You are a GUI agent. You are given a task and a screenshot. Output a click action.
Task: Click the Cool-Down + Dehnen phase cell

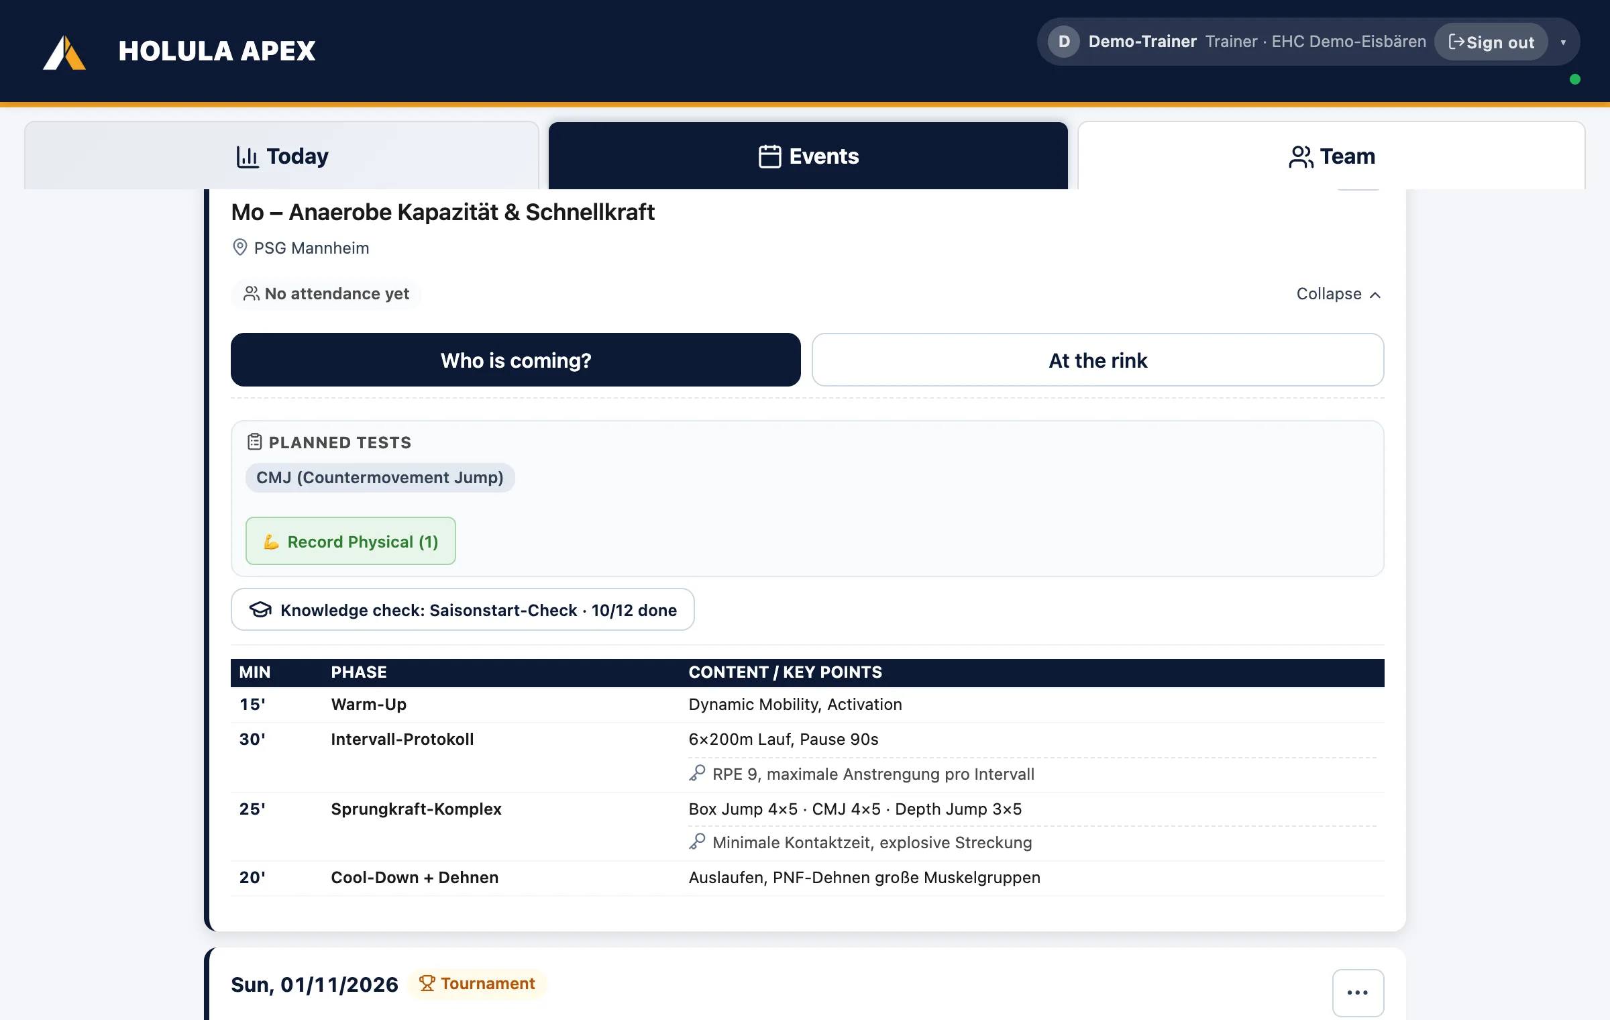[x=415, y=878]
